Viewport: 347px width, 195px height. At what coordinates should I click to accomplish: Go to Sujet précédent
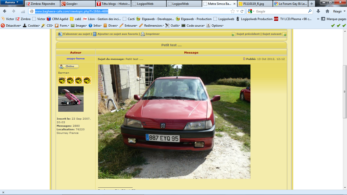click(248, 34)
